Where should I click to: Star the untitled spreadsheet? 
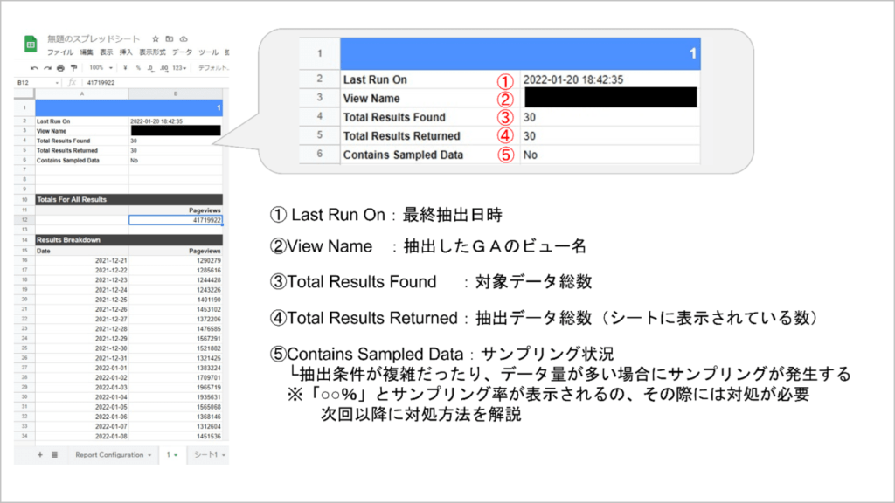[156, 39]
